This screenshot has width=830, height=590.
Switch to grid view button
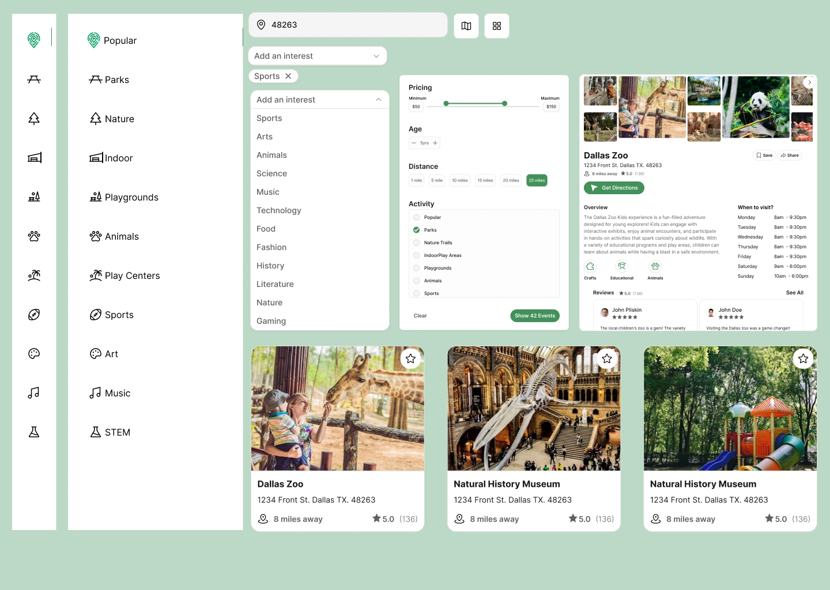[497, 26]
